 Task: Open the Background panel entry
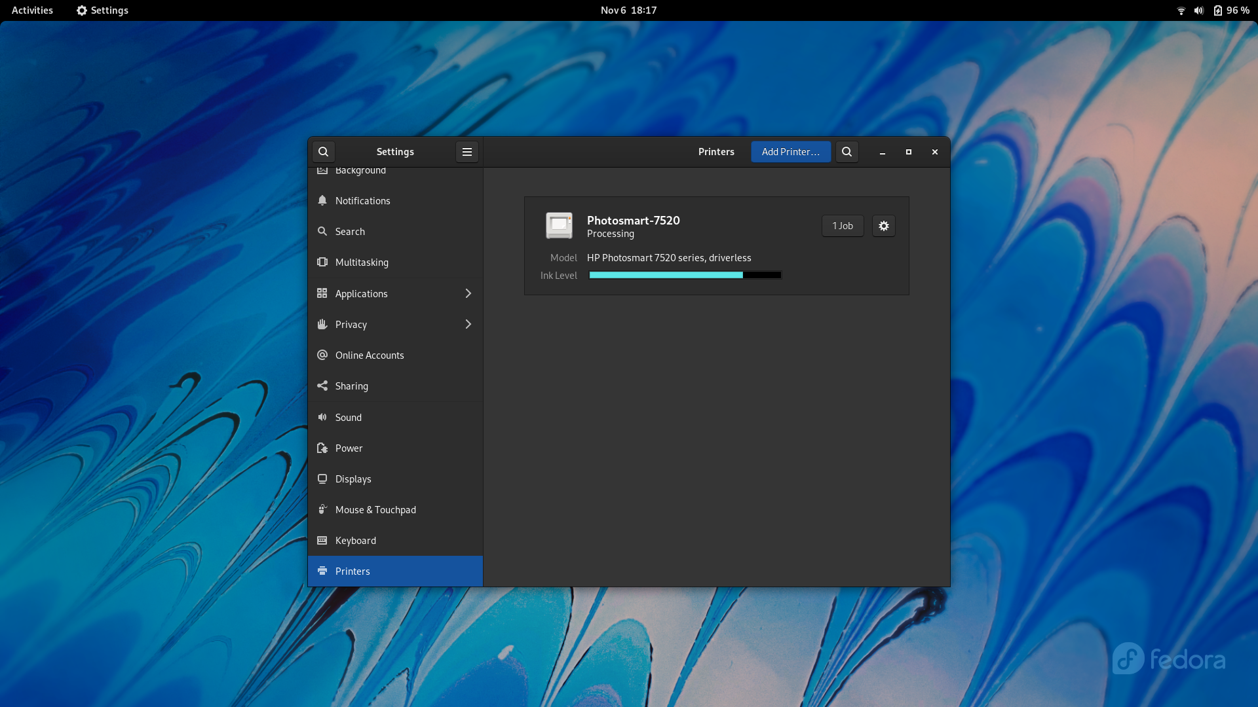pyautogui.click(x=395, y=173)
